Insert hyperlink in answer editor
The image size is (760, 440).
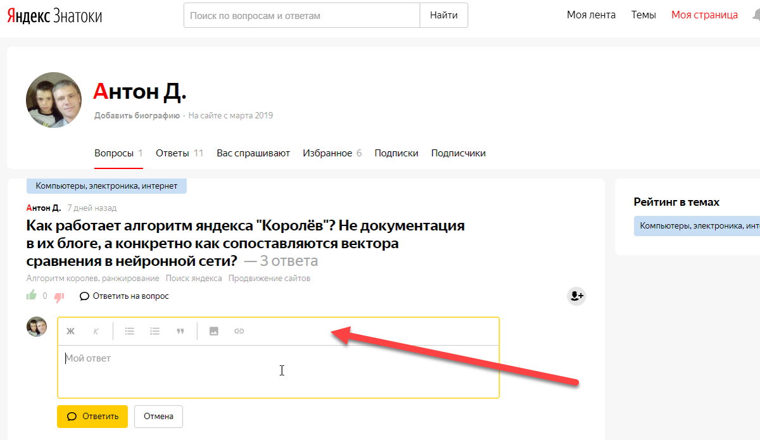(x=239, y=331)
